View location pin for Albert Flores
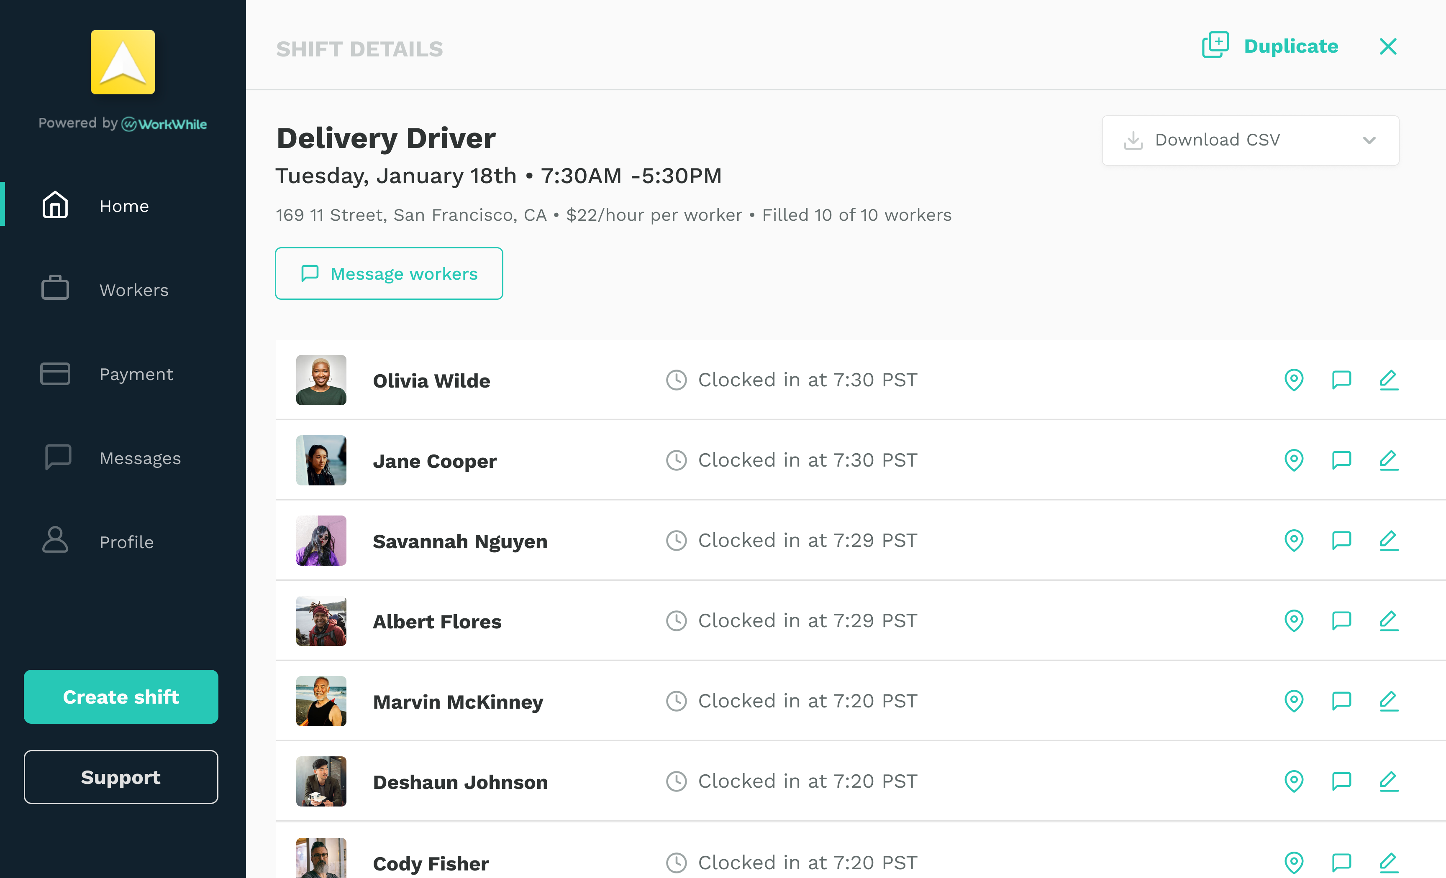The height and width of the screenshot is (878, 1446). tap(1293, 620)
